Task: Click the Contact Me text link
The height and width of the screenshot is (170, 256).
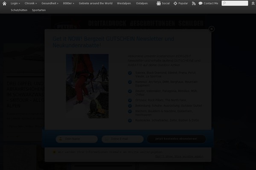Action: [211, 3]
